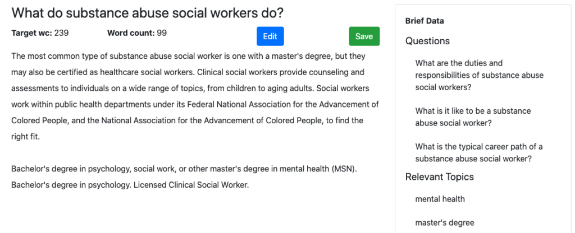Viewport: 575px width, 233px height.
Task: Click the target word count value 239
Action: click(61, 33)
